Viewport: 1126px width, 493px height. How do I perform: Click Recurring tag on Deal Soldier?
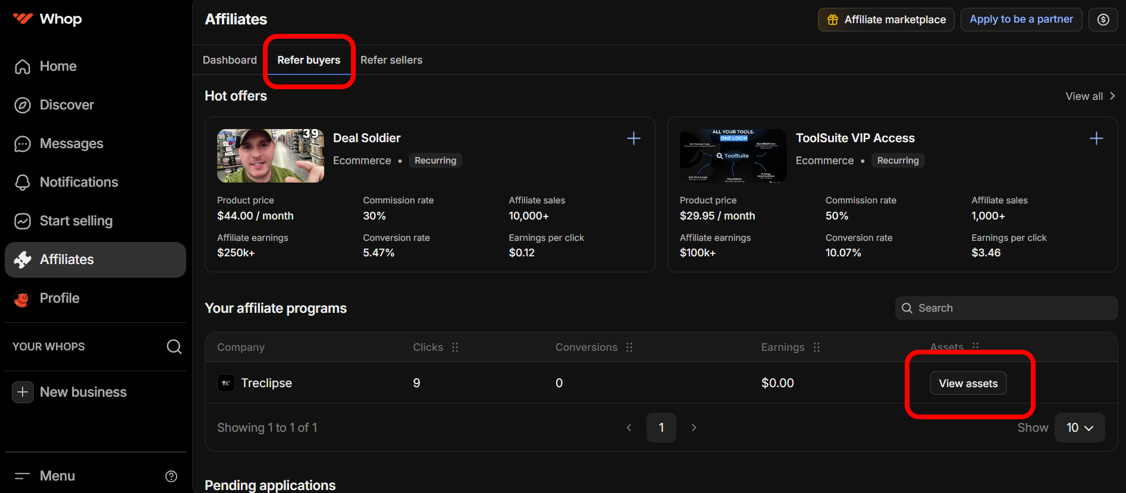pos(435,161)
